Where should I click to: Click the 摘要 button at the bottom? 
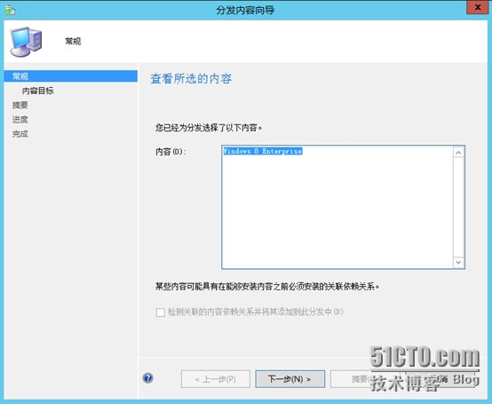365,379
